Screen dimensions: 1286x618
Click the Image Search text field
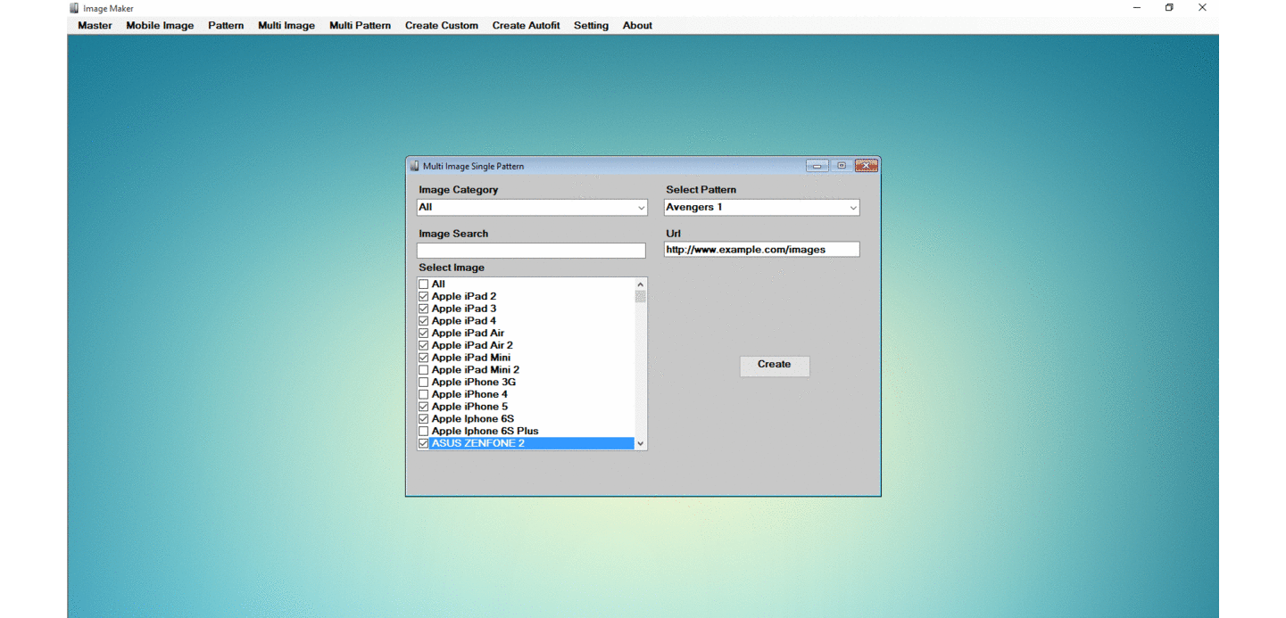point(531,251)
